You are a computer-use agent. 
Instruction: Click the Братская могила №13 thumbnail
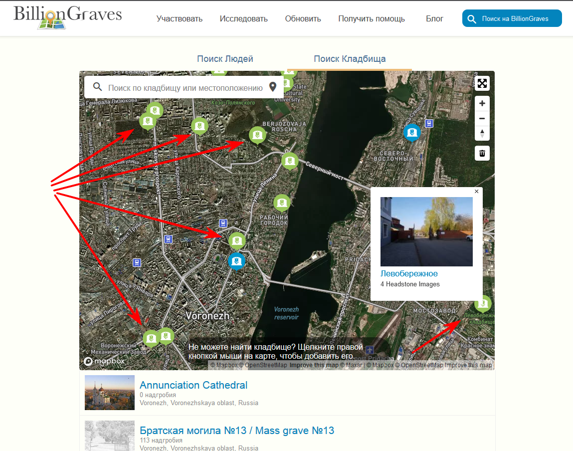click(110, 436)
